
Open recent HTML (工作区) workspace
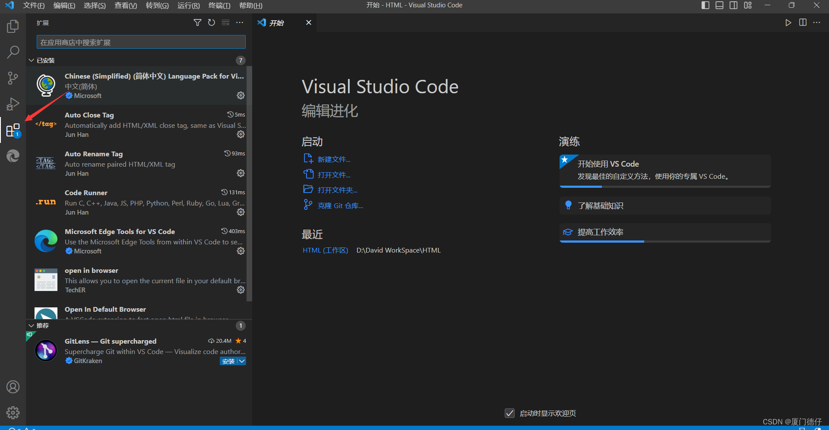pos(325,250)
